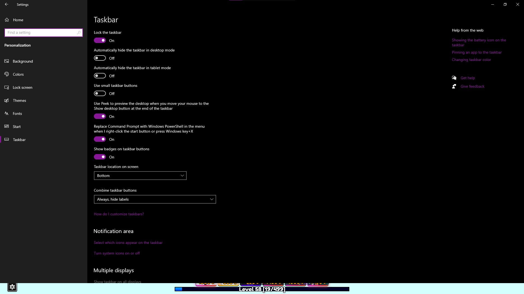Click the Level 58 experience progress bar
This screenshot has height=294, width=524.
point(262,289)
